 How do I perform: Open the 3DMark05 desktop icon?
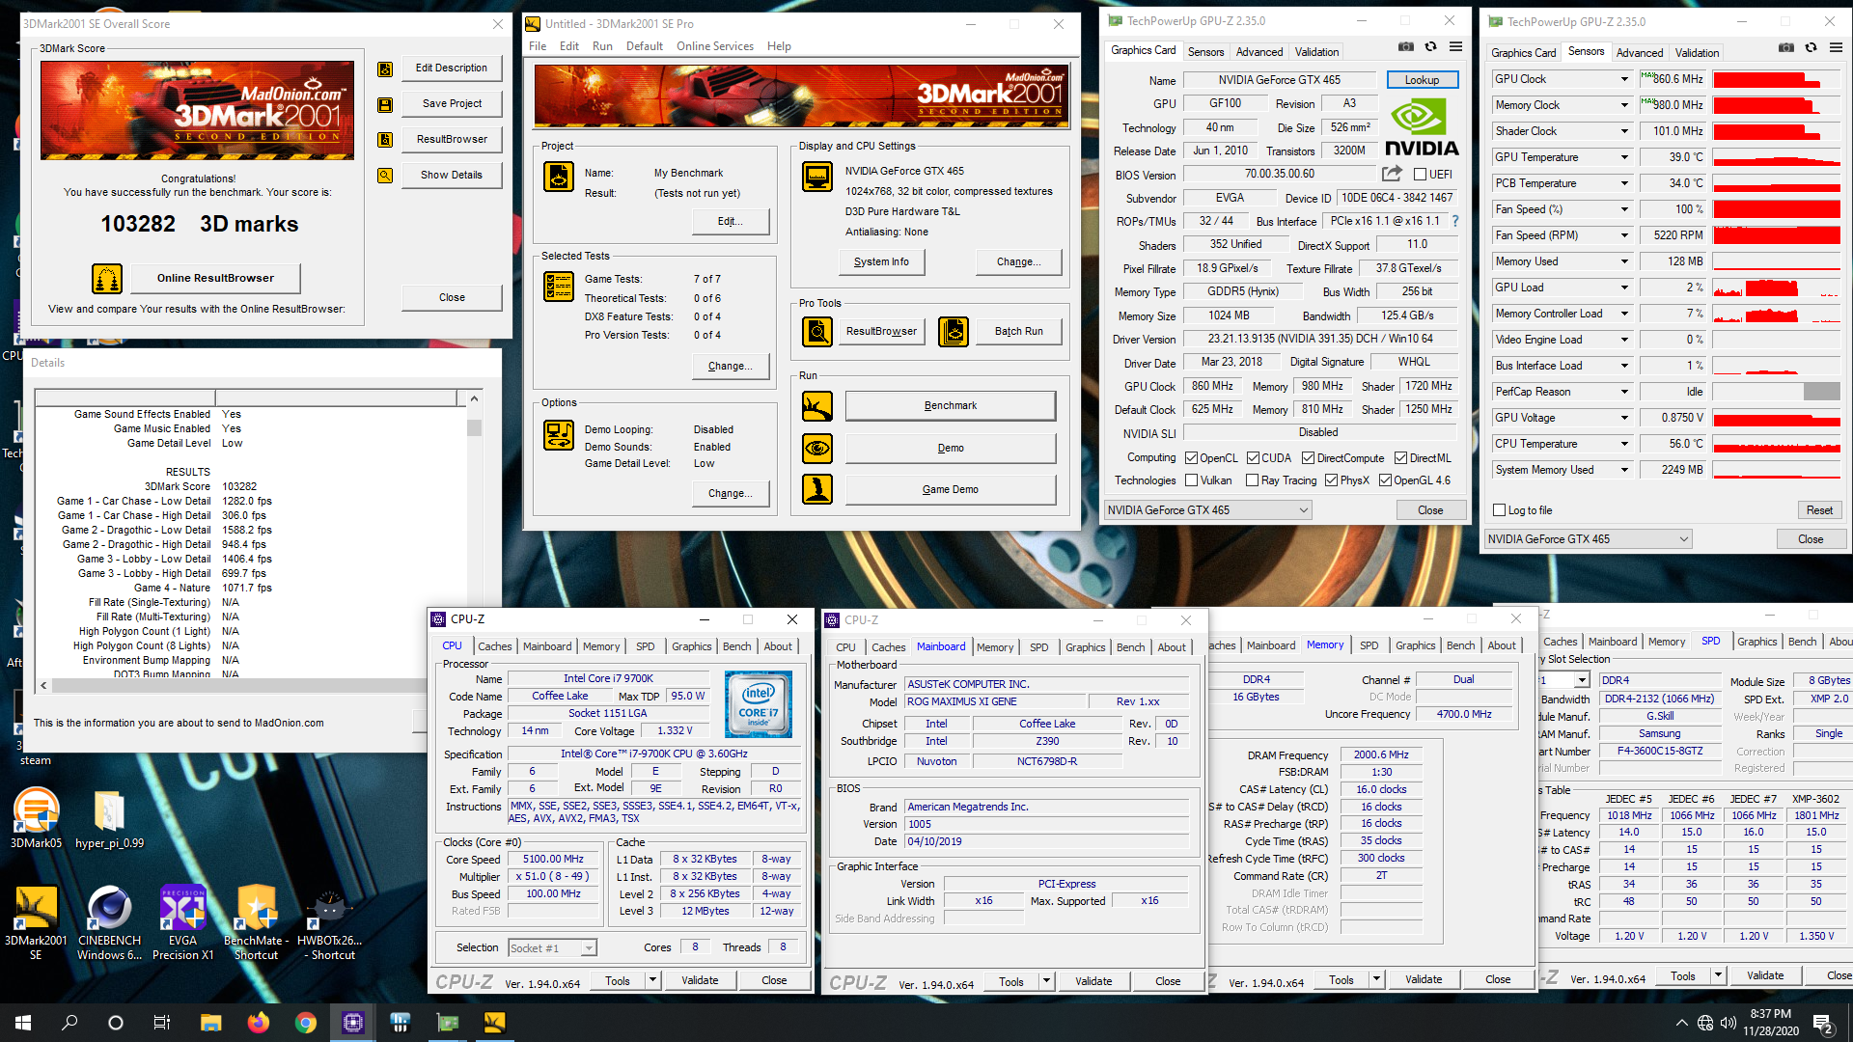pyautogui.click(x=37, y=818)
